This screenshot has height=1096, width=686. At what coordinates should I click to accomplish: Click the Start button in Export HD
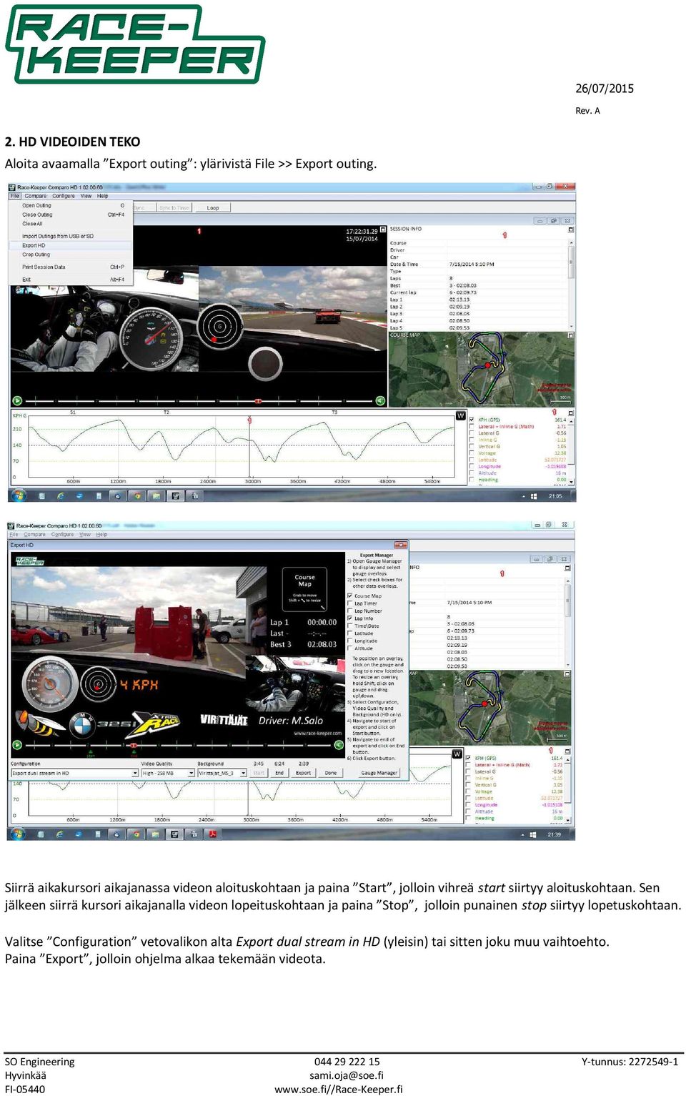pyautogui.click(x=259, y=773)
